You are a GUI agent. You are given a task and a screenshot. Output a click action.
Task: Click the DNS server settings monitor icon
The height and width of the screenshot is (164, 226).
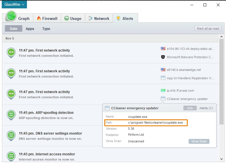tap(11, 136)
